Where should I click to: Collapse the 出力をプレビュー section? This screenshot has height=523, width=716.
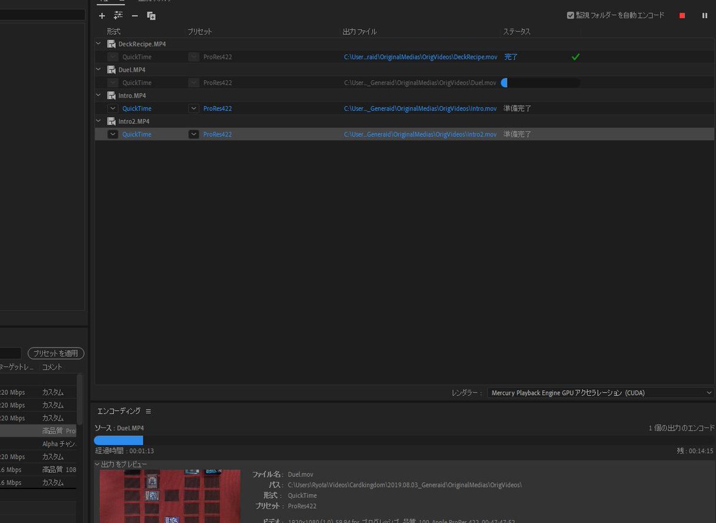(97, 464)
